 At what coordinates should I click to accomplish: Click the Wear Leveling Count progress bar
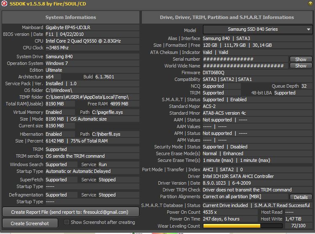[x=243, y=226]
